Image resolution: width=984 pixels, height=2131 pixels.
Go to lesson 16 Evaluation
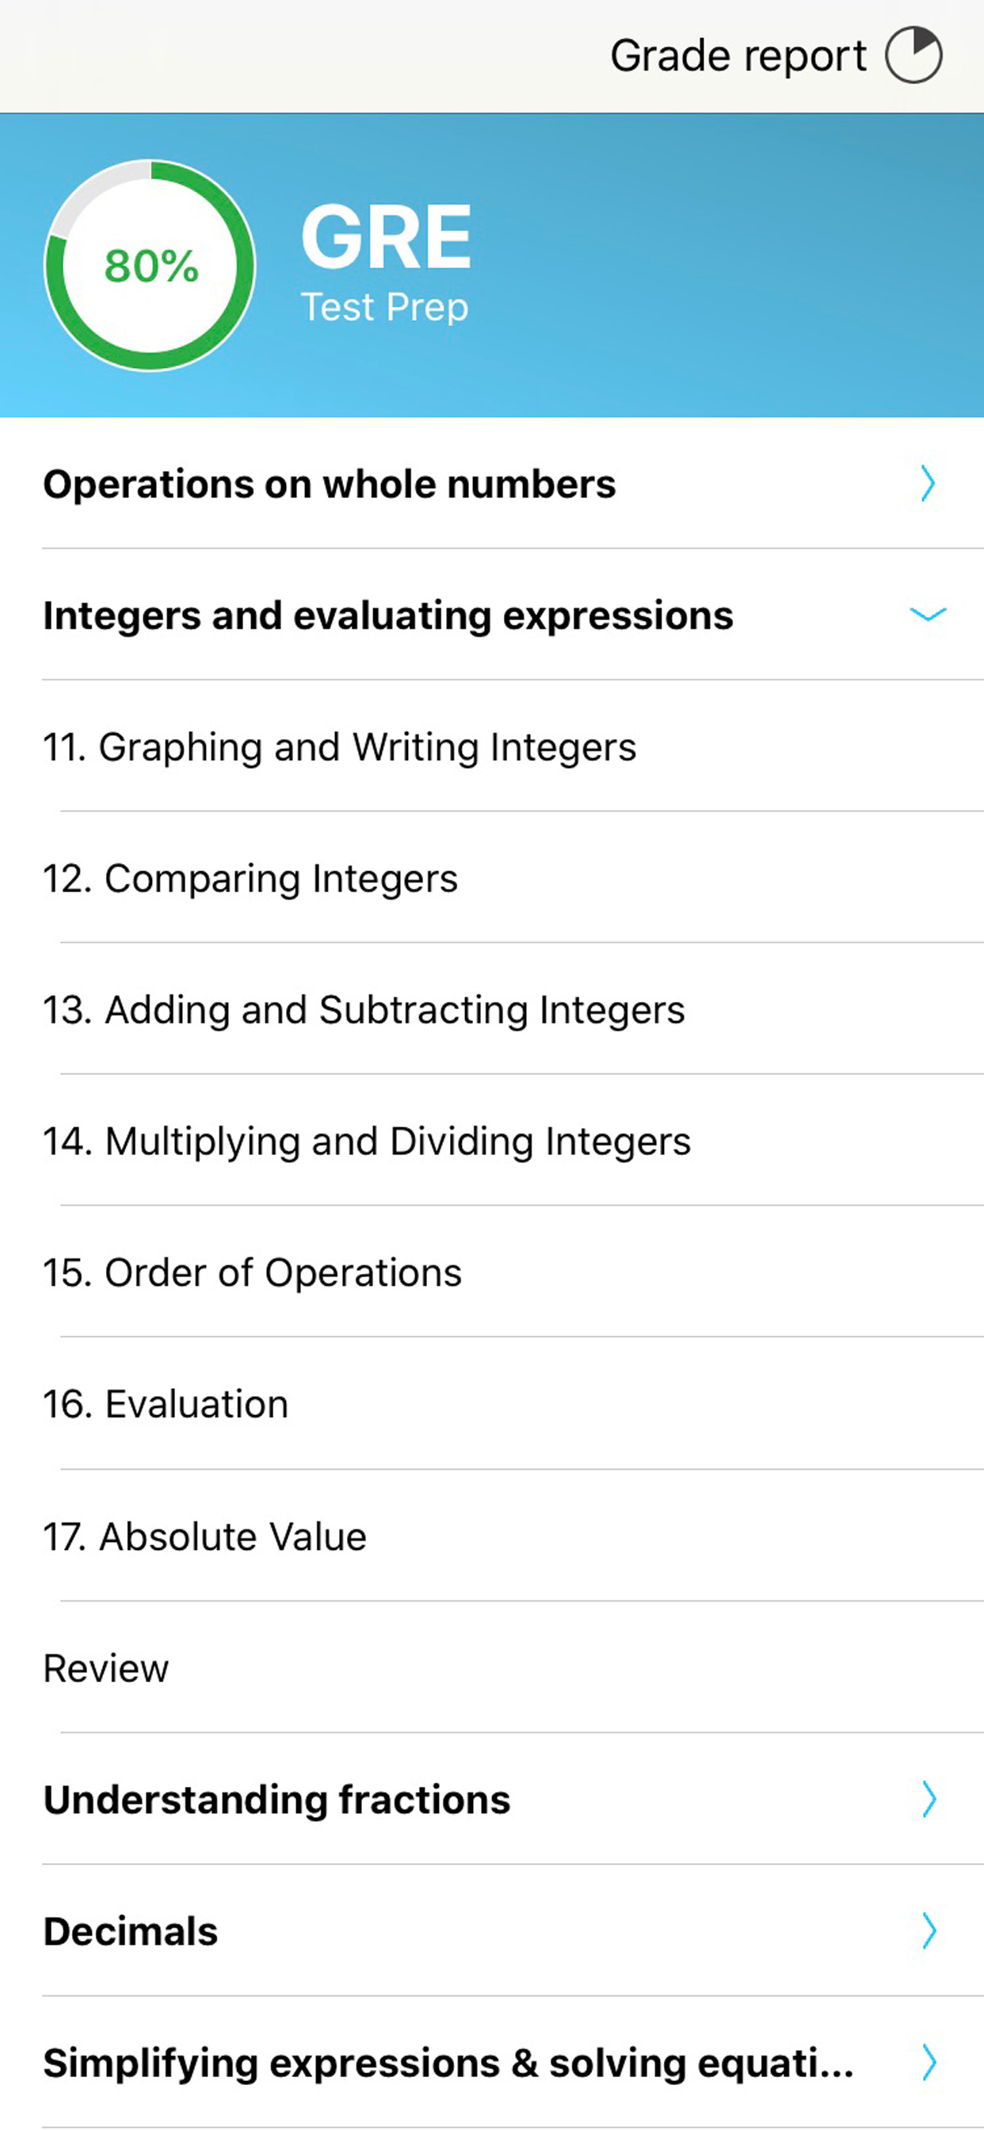pyautogui.click(x=166, y=1405)
